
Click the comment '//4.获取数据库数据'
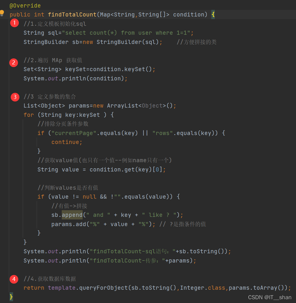[x=50, y=279]
